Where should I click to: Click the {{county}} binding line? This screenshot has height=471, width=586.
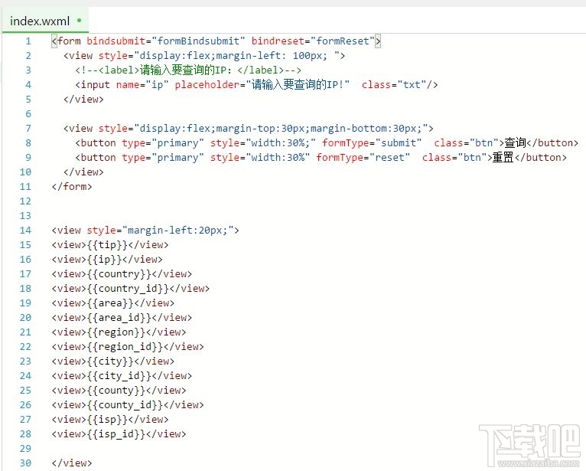119,391
